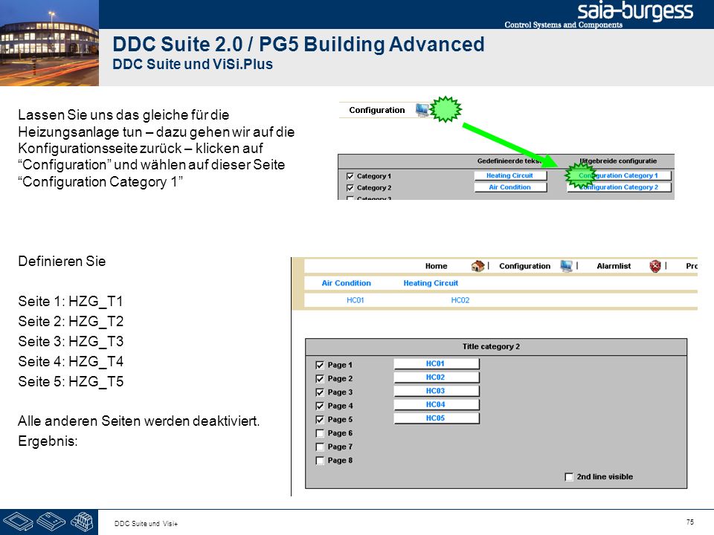
Task: Click the footer text DDC Suite und Visi+
Action: coord(147,524)
